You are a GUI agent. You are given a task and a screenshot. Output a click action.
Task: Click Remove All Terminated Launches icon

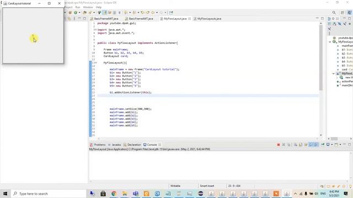tap(289, 145)
